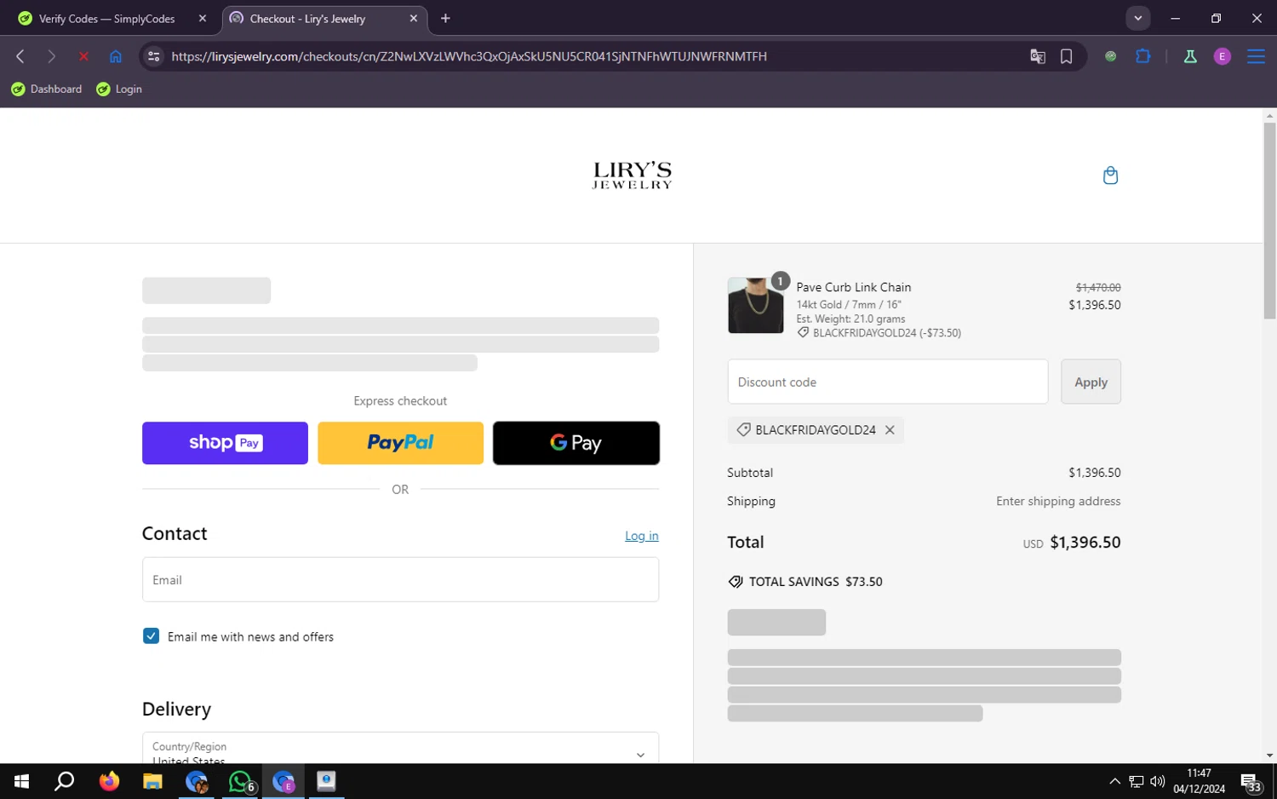The width and height of the screenshot is (1277, 799).
Task: Go back to the previous page
Action: [x=20, y=56]
